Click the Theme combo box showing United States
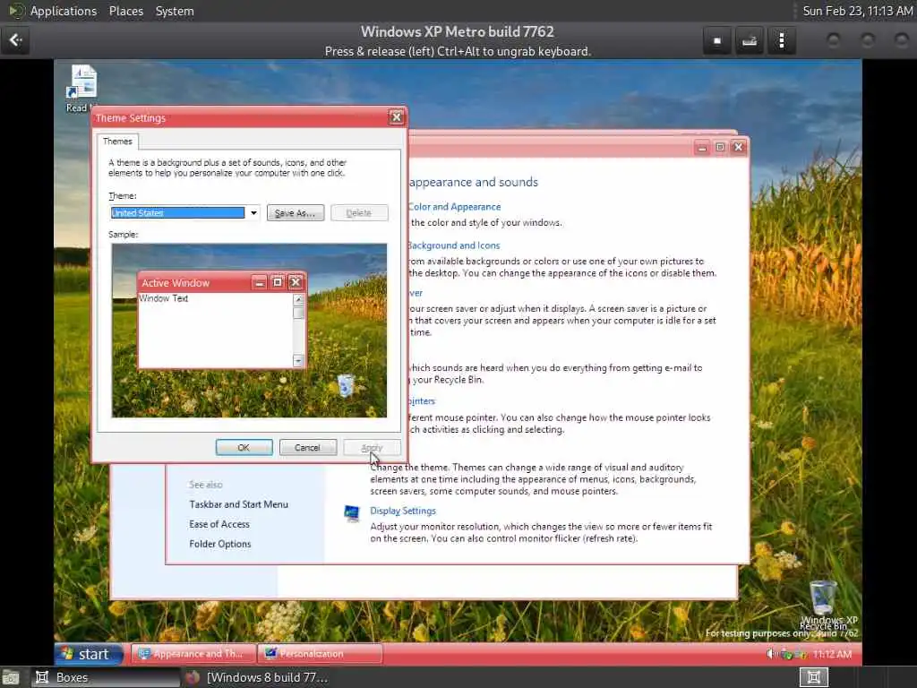Image resolution: width=917 pixels, height=688 pixels. click(x=184, y=213)
